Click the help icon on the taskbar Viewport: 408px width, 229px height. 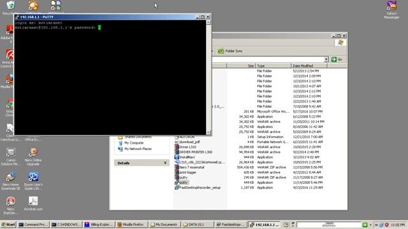click(x=286, y=225)
